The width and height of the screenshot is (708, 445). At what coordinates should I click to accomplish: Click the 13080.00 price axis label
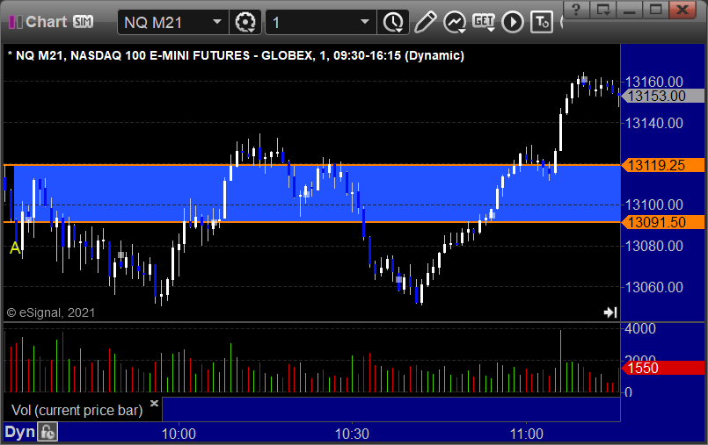(x=654, y=246)
